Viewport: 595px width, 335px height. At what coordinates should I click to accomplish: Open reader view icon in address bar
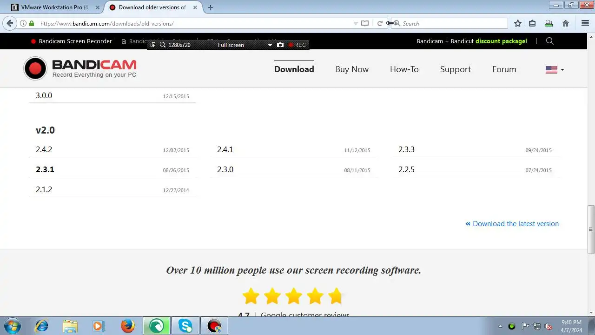point(365,23)
